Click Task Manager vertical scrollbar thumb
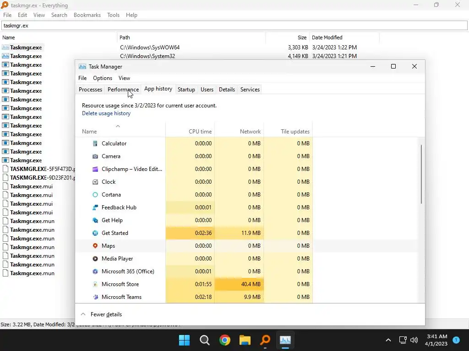Image resolution: width=469 pixels, height=351 pixels. [421, 174]
